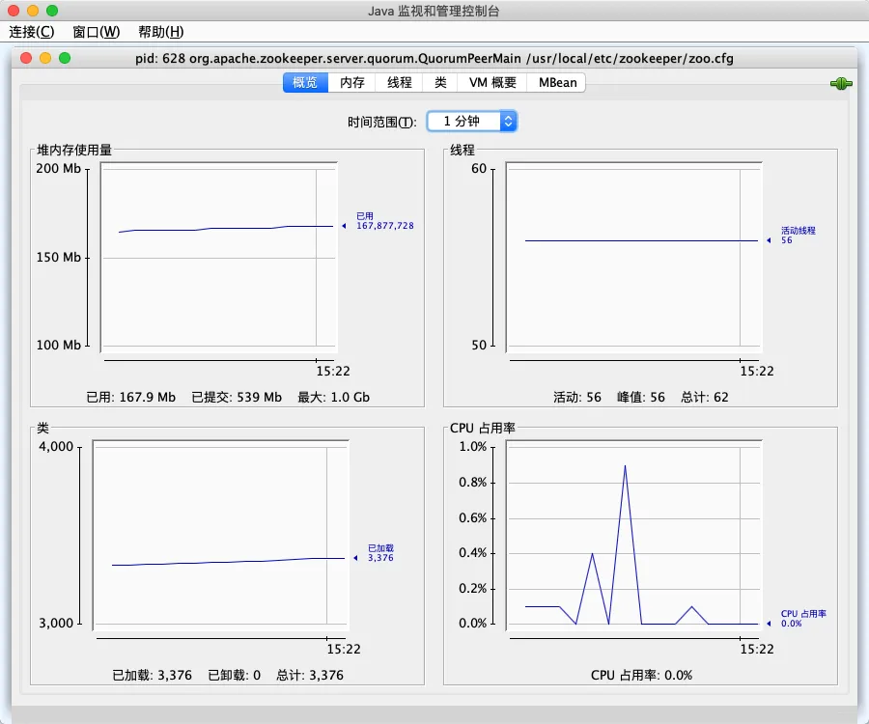Click the 活动: 56 text
The image size is (869, 724).
click(577, 397)
